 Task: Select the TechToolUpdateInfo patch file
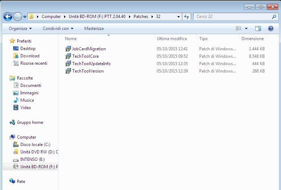point(88,64)
